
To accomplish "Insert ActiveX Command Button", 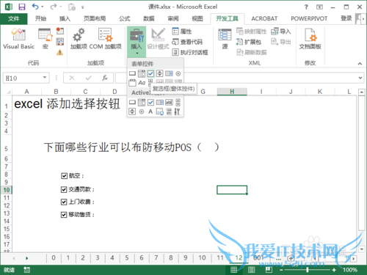I will (132, 102).
